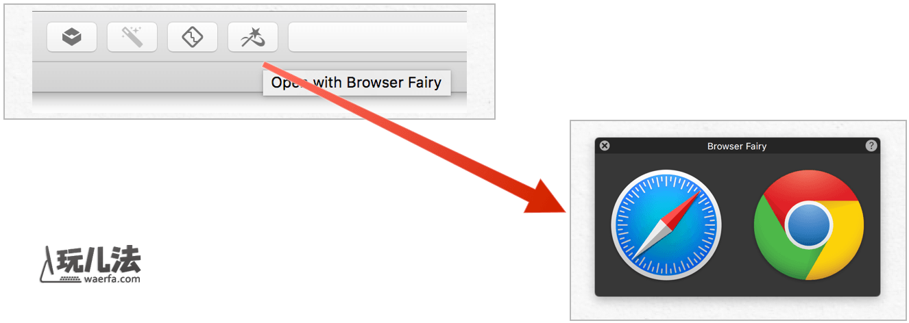This screenshot has width=909, height=323.
Task: Click the Browser Fairy window title
Action: tap(737, 146)
